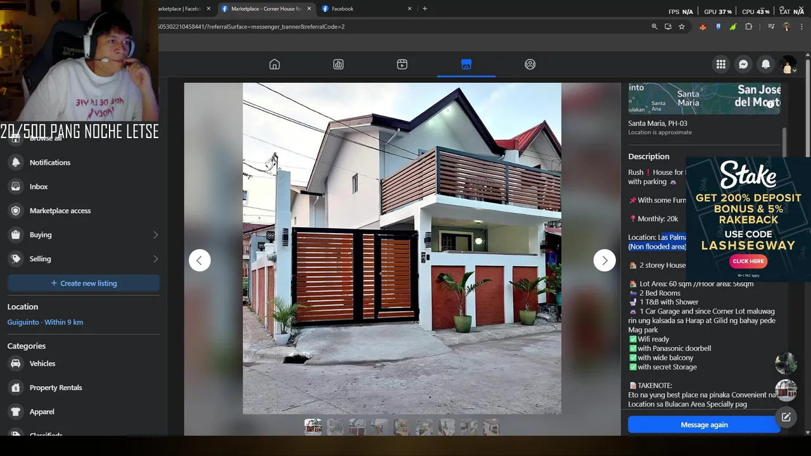
Task: Open the browser profile avatar
Action: (x=786, y=27)
